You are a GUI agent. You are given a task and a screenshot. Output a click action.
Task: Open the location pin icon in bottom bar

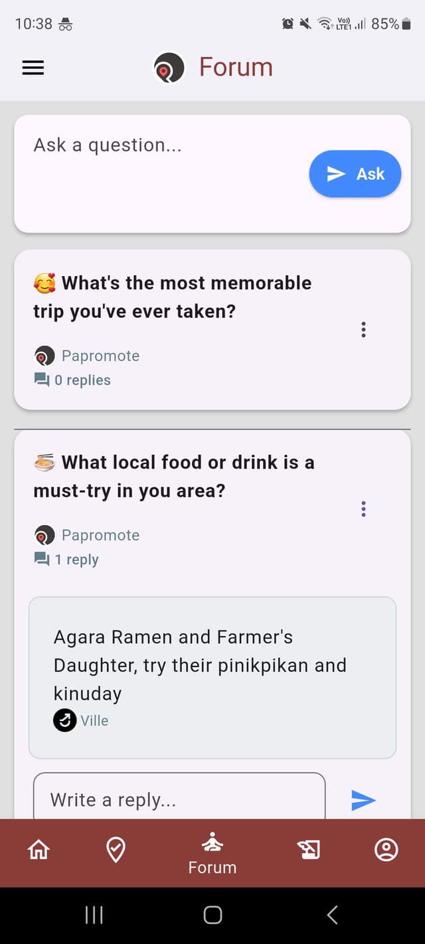coord(115,848)
